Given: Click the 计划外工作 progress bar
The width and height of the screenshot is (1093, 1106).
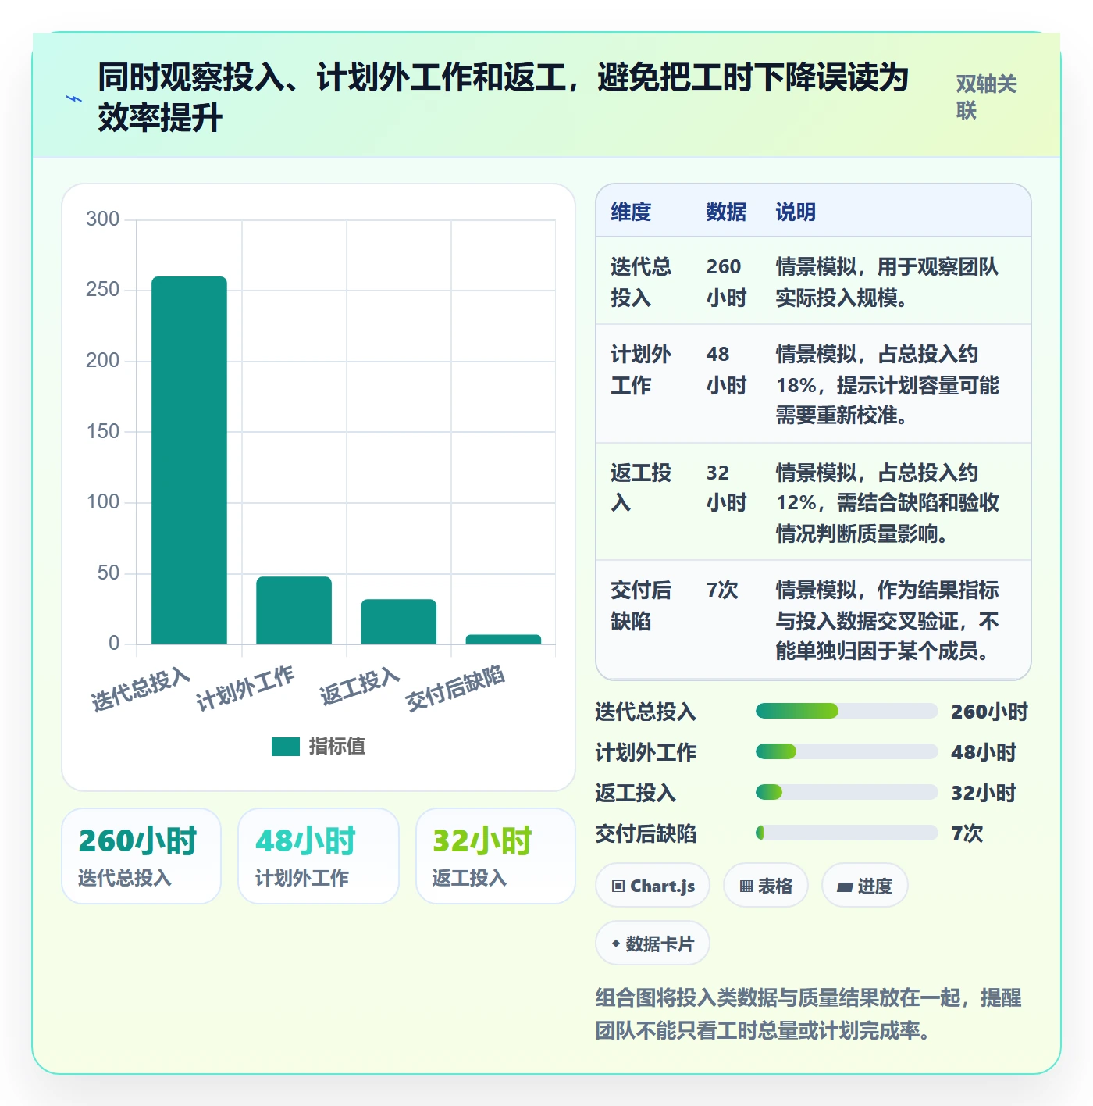Looking at the screenshot, I should click(x=846, y=751).
